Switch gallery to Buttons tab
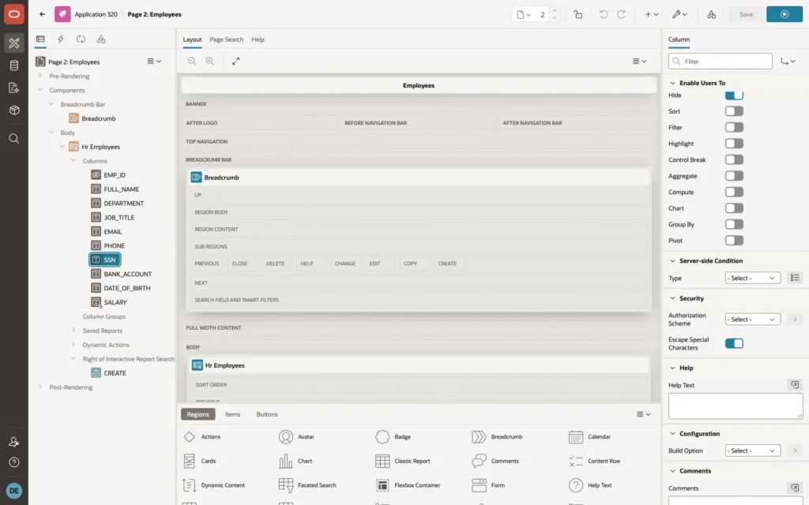The image size is (809, 505). point(267,414)
